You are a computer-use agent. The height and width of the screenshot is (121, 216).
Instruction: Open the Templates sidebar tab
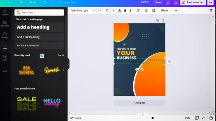[x=5, y=12]
